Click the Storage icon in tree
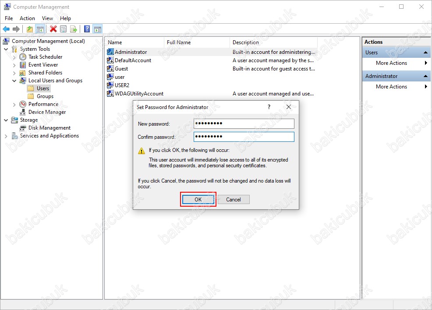 tap(14, 120)
